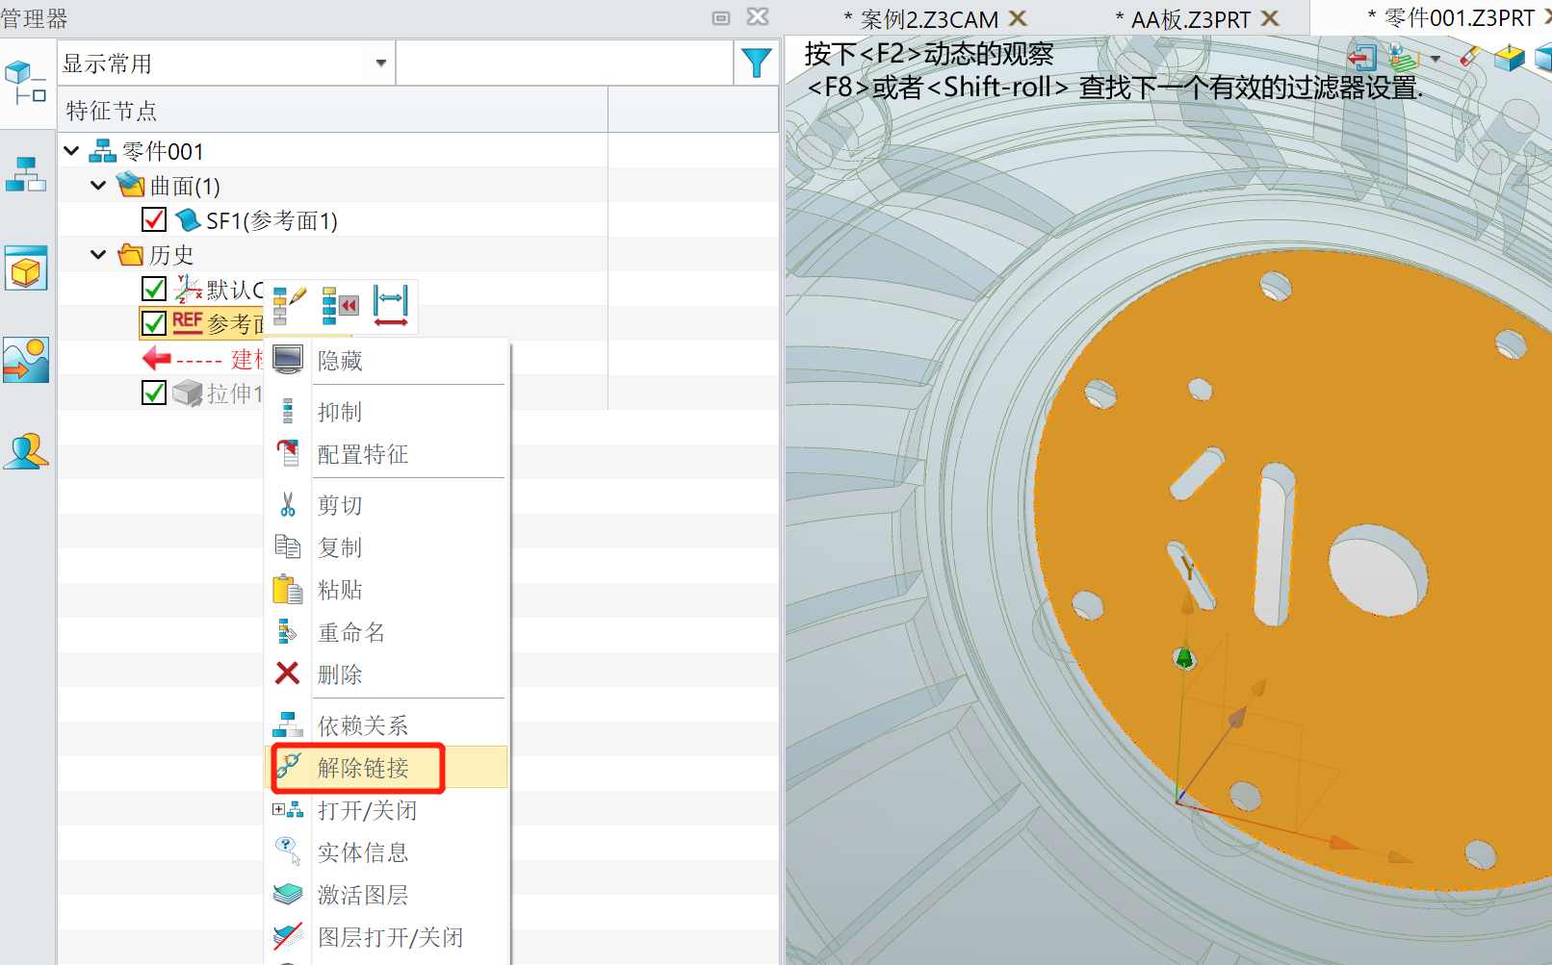This screenshot has height=965, width=1552.
Task: Close the 案例2.Z3CAM tab
Action: (1018, 18)
